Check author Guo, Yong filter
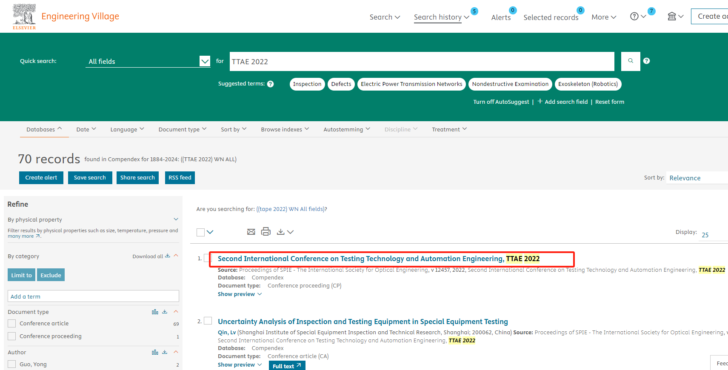 pos(12,364)
